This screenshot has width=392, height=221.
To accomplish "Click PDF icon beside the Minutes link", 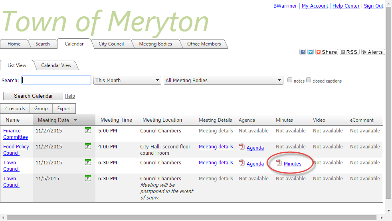I will (x=279, y=163).
